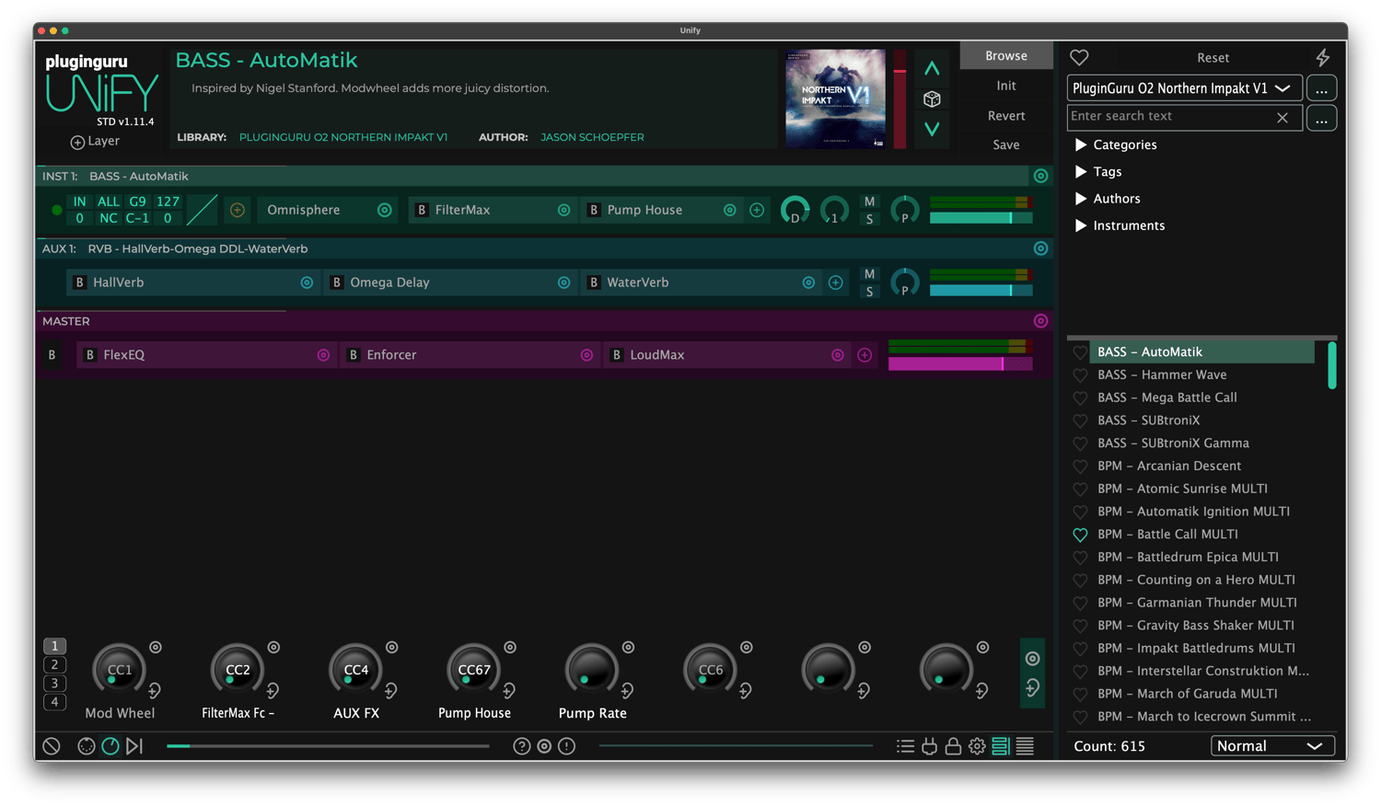The image size is (1381, 806).
Task: Load a random patch with dice icon
Action: (932, 98)
